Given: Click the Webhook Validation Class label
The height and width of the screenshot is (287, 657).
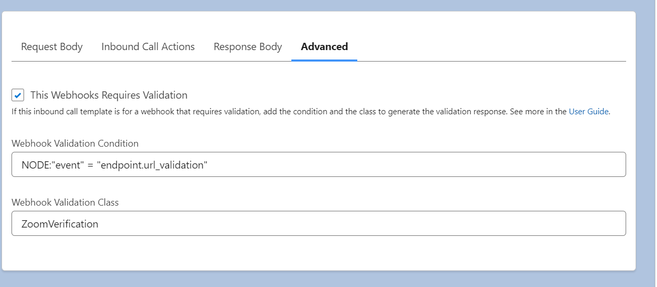Looking at the screenshot, I should (x=65, y=202).
